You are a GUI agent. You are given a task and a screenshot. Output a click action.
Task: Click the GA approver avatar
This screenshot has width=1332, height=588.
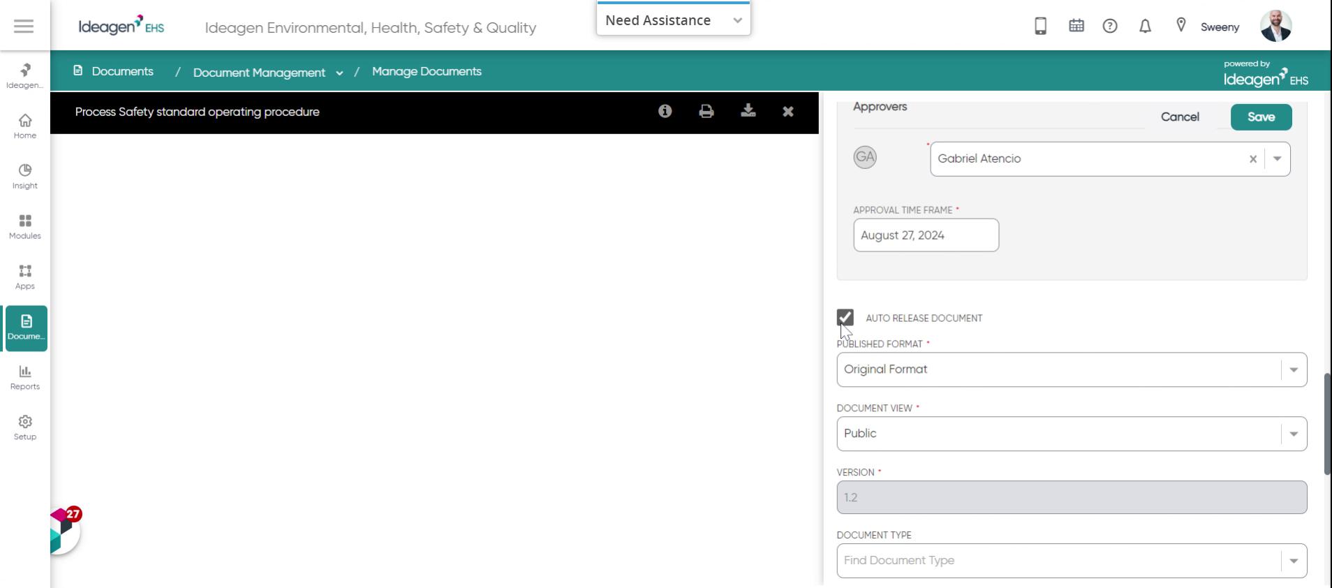coord(865,157)
